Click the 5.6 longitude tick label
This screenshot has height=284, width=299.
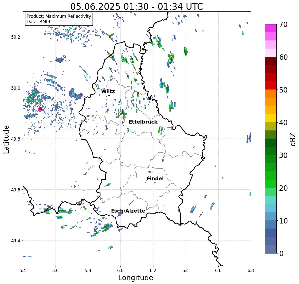(x=56, y=271)
